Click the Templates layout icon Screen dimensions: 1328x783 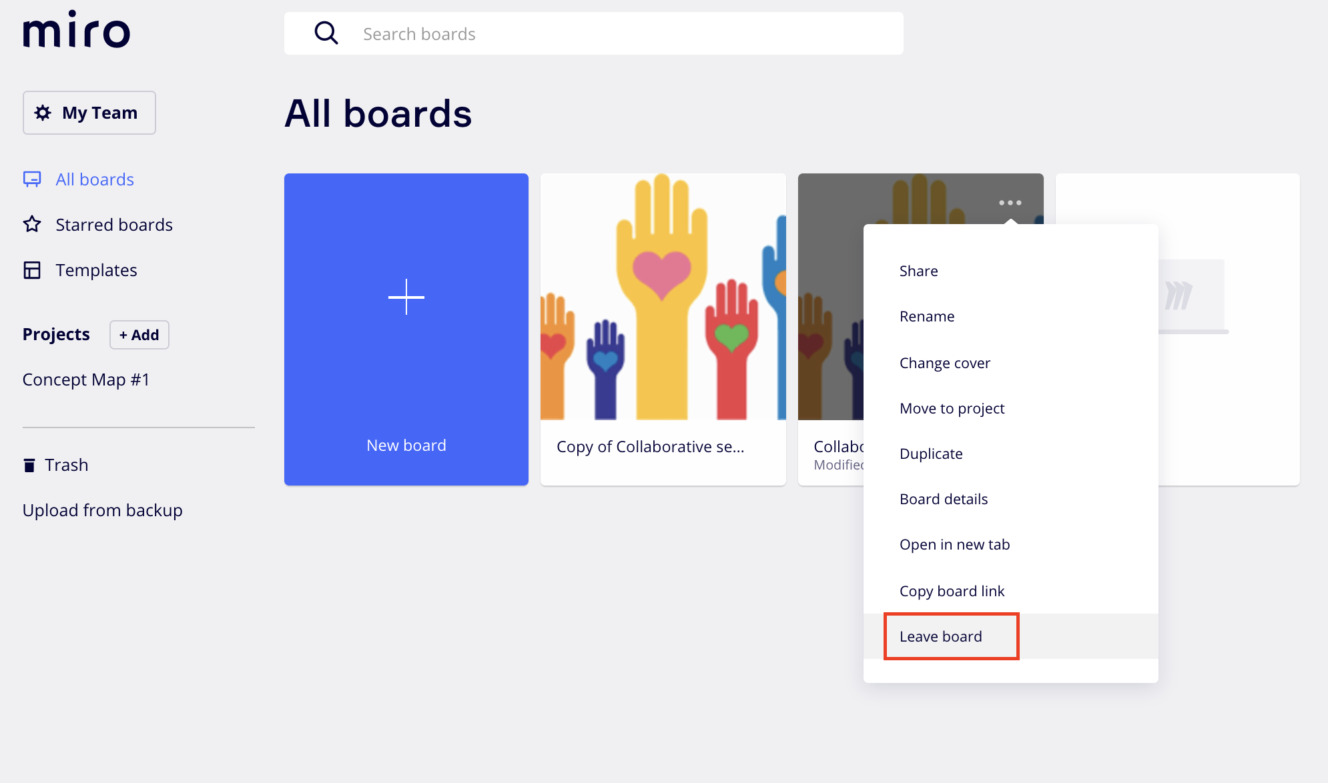tap(32, 270)
